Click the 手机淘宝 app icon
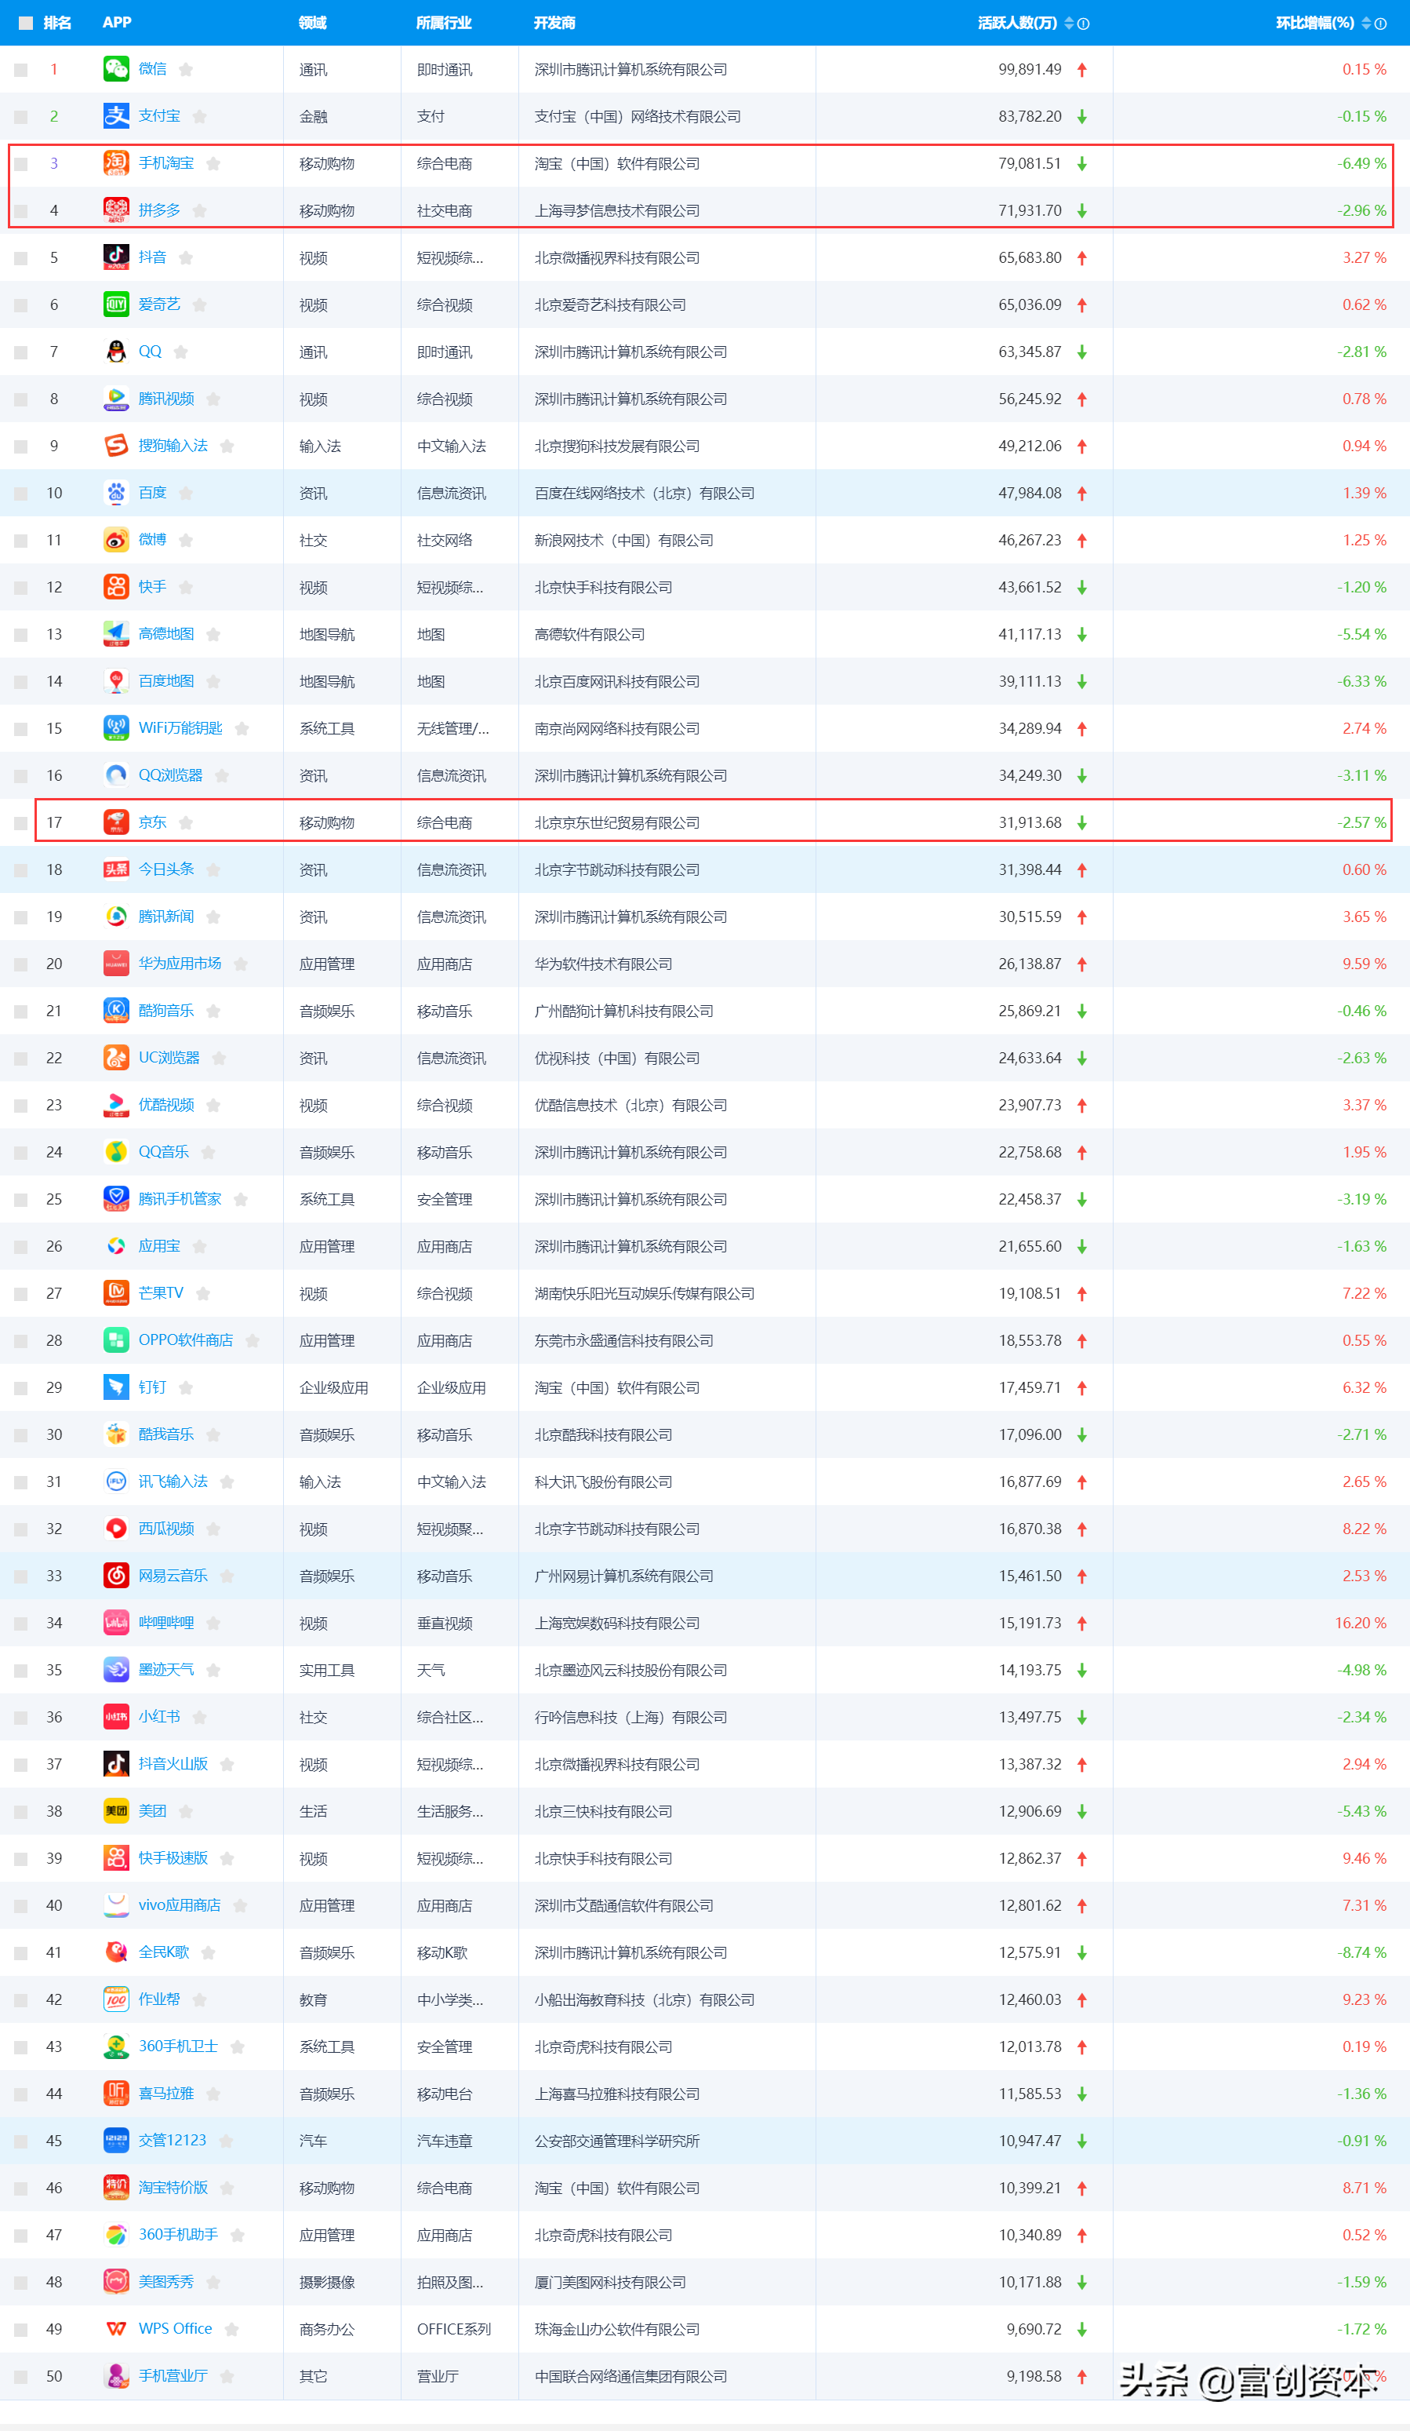 point(115,163)
